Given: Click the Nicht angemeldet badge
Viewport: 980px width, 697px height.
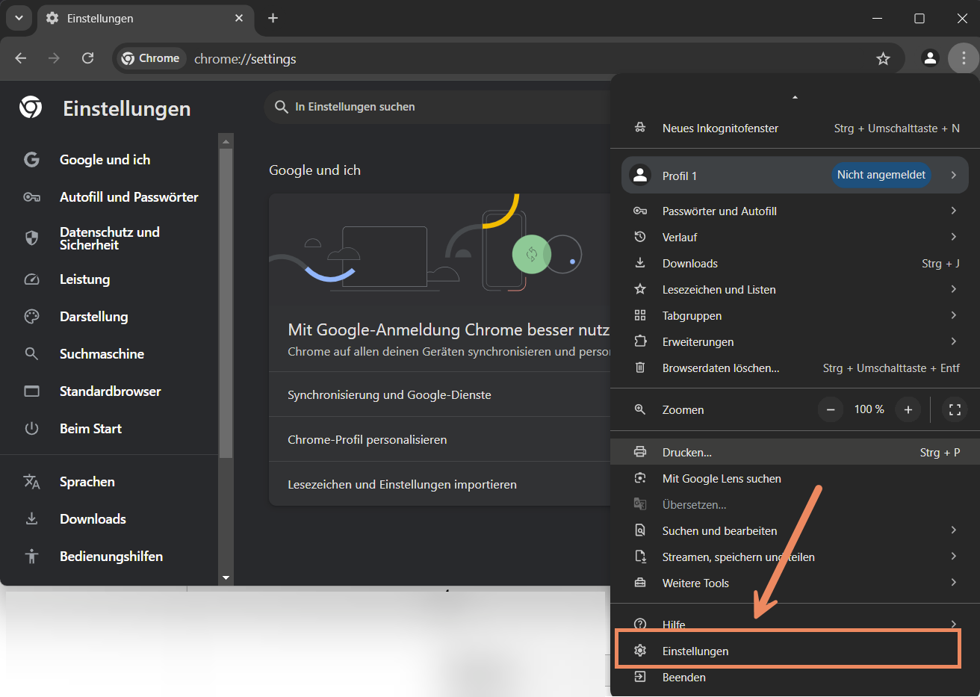Looking at the screenshot, I should click(881, 175).
